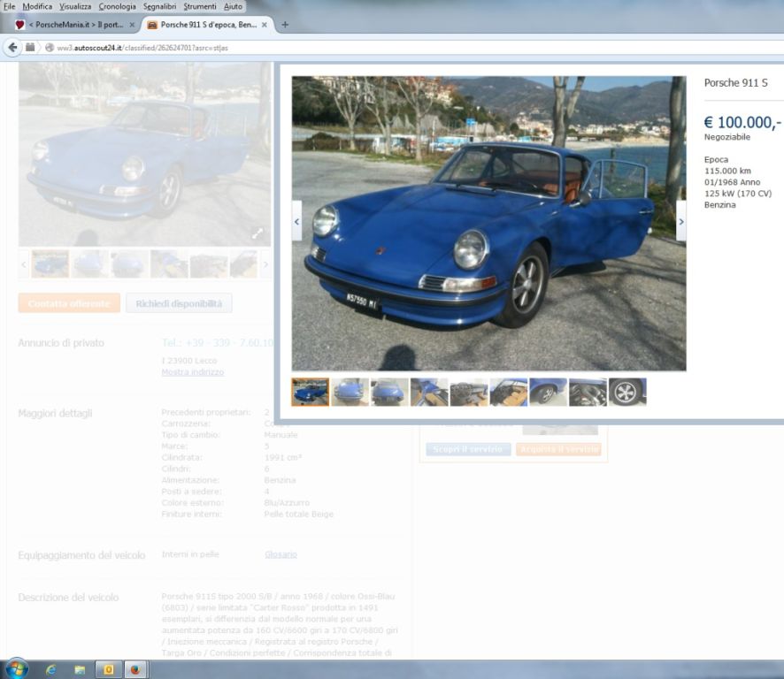Select the third lightbox thumbnail

click(389, 392)
